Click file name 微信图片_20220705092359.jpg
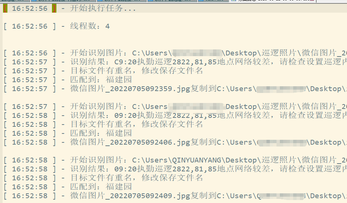Viewport: 347px width, 203px height. (130, 89)
